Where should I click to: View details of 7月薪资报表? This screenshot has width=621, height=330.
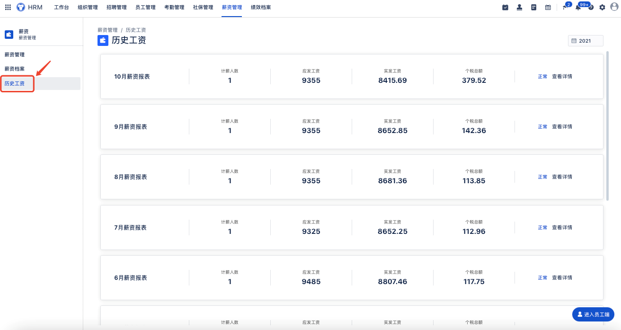pyautogui.click(x=562, y=227)
